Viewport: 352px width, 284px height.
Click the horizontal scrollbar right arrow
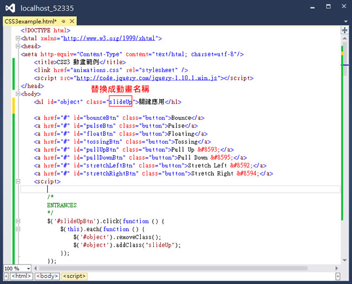pyautogui.click(x=336, y=268)
